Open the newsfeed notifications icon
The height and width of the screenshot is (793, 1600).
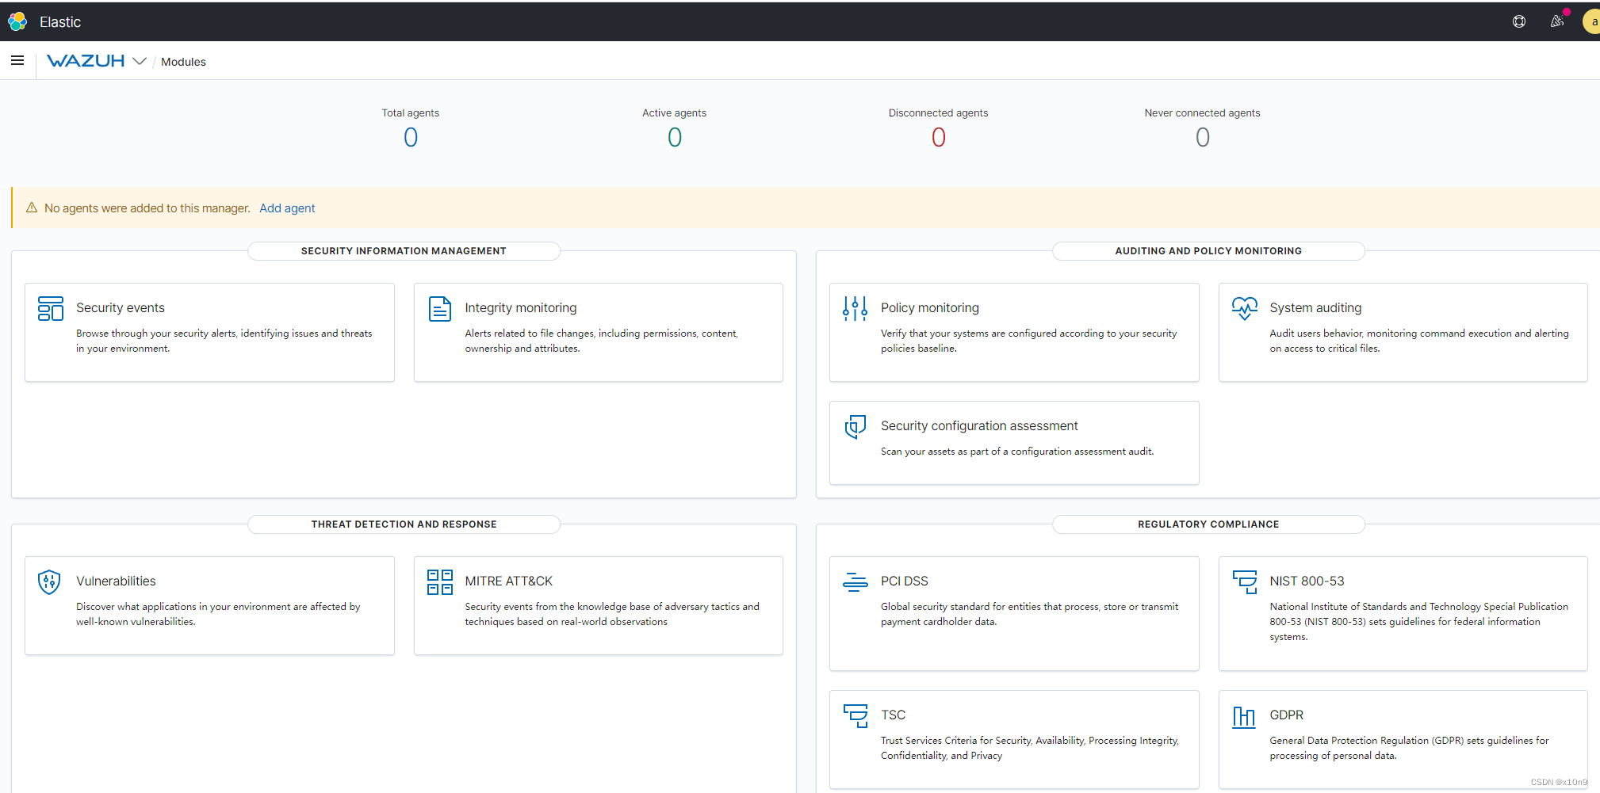click(1558, 21)
